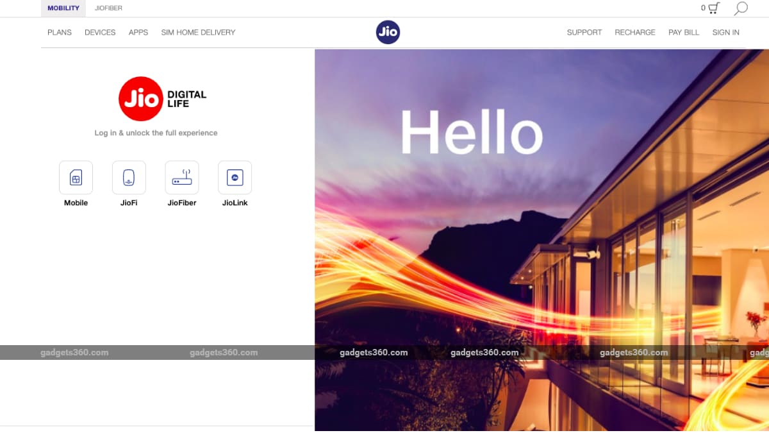
Task: Click the Mobile label under login options
Action: pos(76,203)
